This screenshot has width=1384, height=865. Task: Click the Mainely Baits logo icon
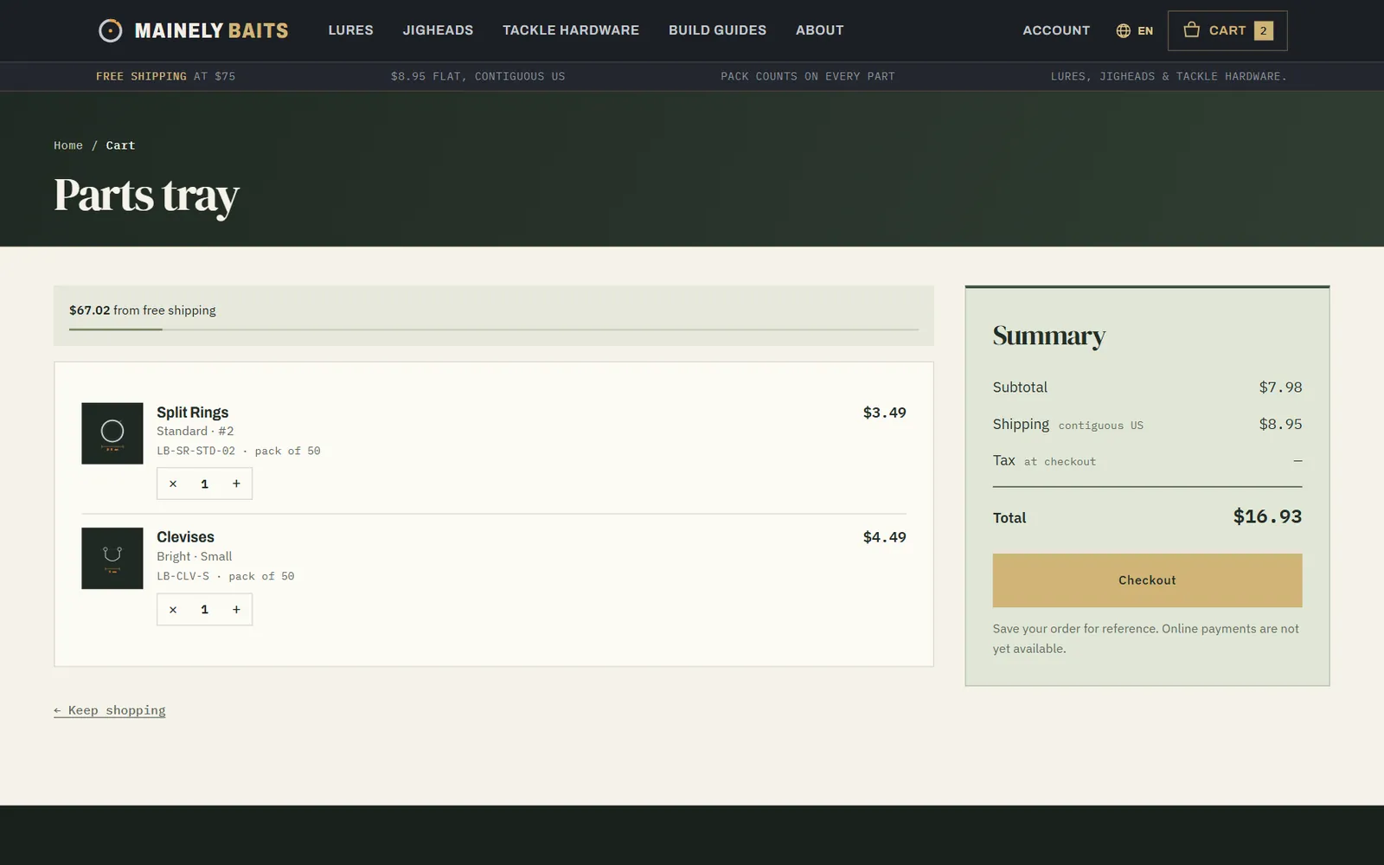[110, 30]
